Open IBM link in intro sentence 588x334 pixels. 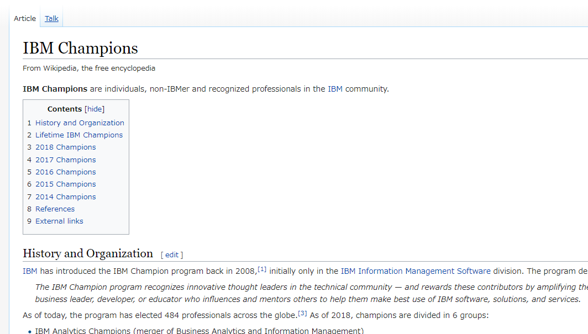click(x=335, y=89)
